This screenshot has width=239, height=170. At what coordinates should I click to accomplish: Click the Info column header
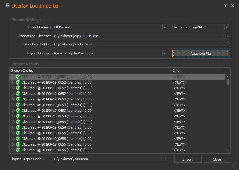coord(198,70)
